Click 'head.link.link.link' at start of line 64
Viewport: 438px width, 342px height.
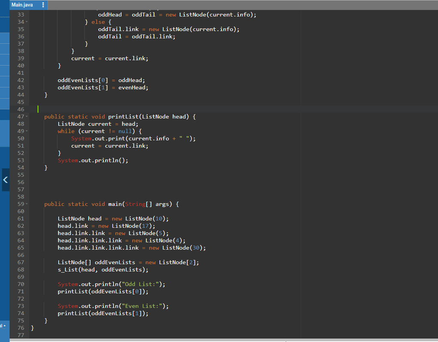(x=90, y=241)
